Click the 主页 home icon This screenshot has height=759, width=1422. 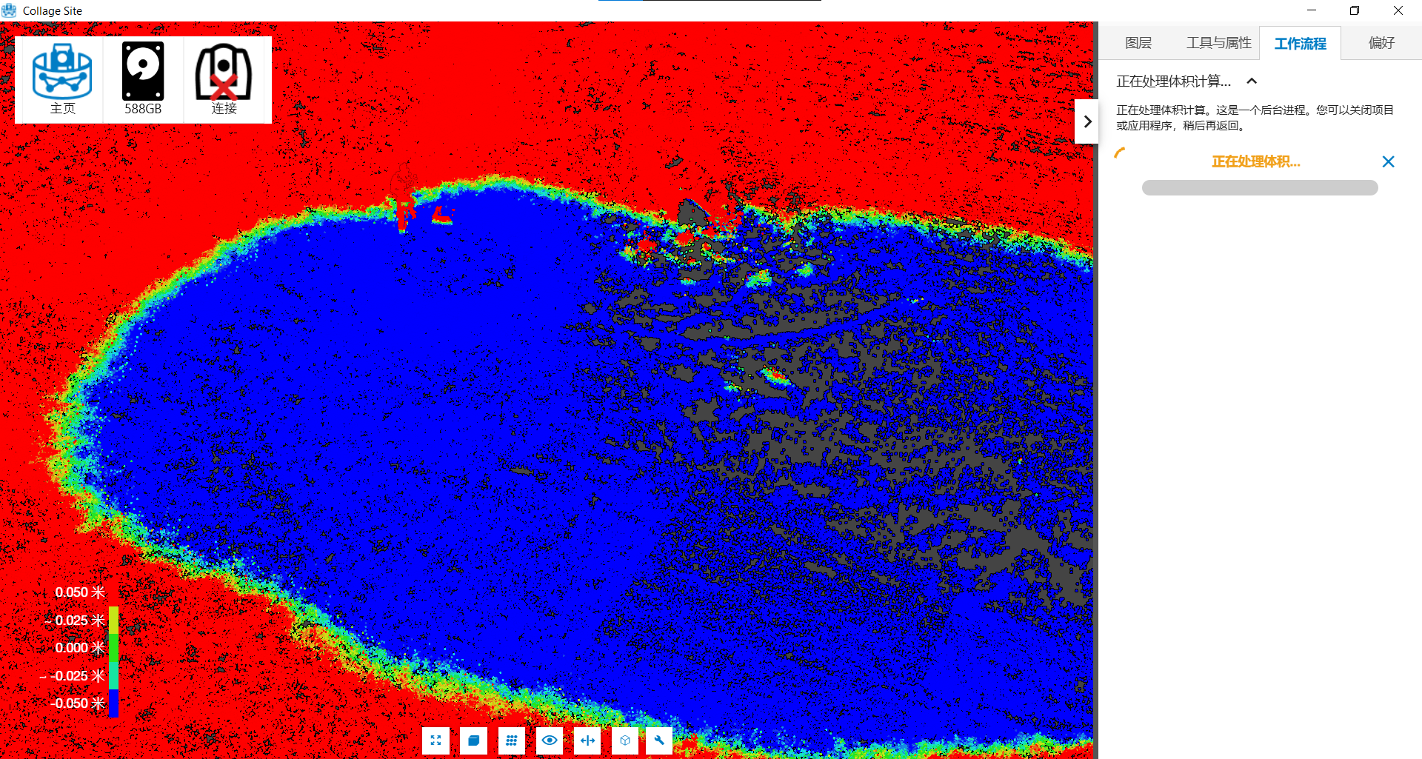(x=62, y=78)
